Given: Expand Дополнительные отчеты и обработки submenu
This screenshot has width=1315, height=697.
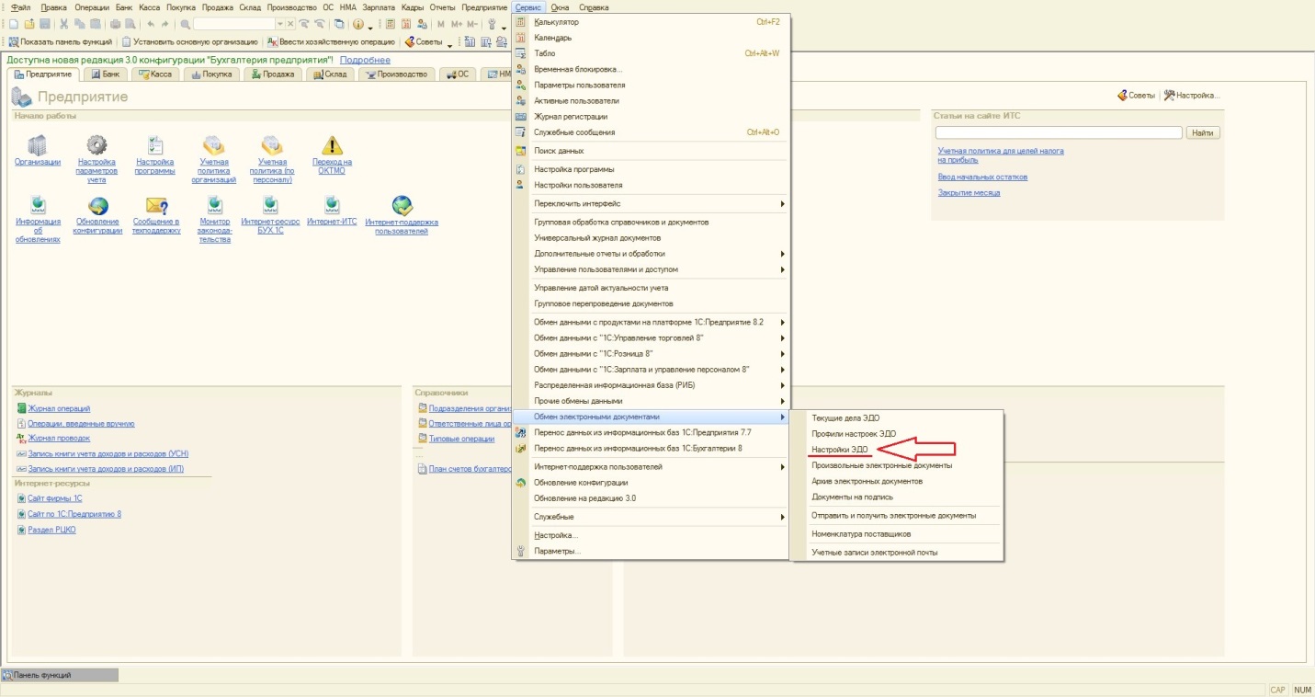Looking at the screenshot, I should coord(652,254).
